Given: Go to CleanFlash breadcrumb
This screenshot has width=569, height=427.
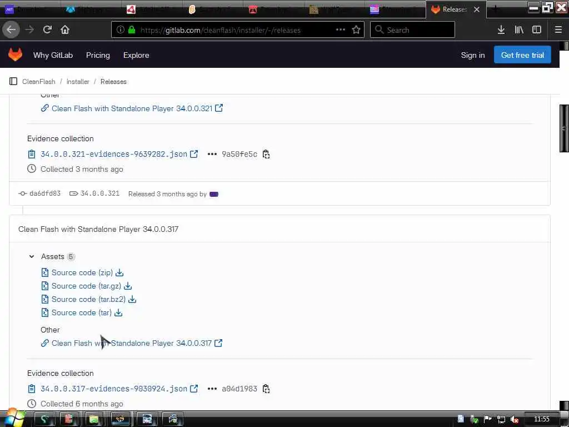Looking at the screenshot, I should point(39,82).
